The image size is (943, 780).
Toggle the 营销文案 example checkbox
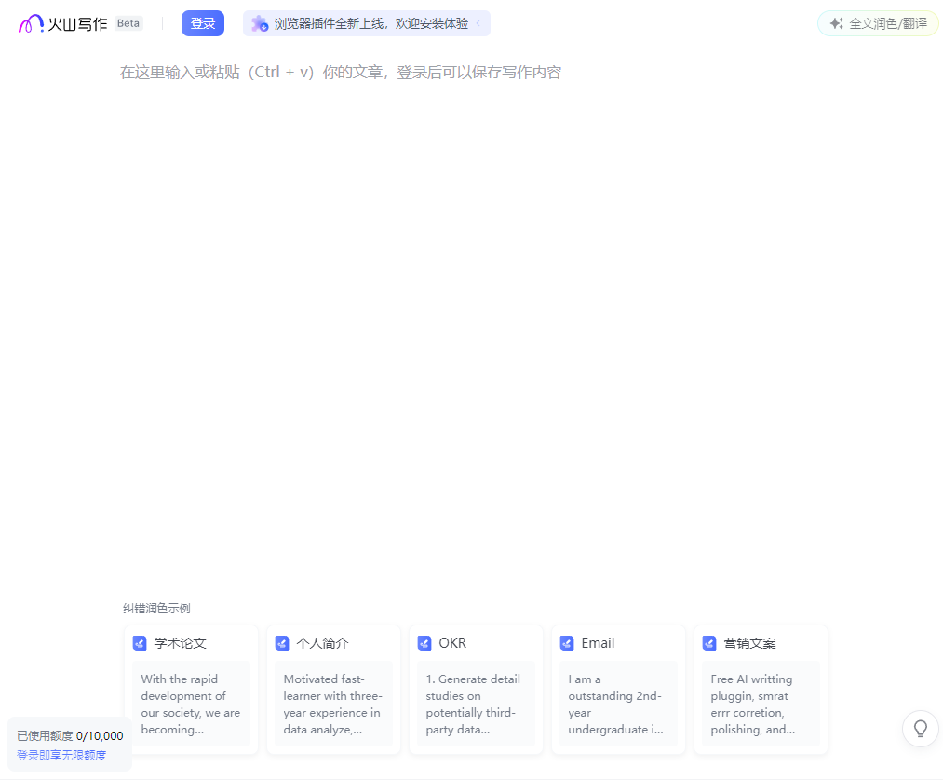point(708,642)
